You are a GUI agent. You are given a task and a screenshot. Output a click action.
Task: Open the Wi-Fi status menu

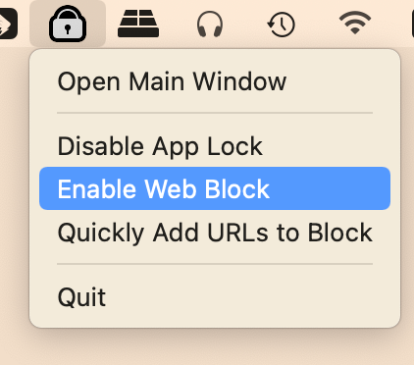point(355,23)
